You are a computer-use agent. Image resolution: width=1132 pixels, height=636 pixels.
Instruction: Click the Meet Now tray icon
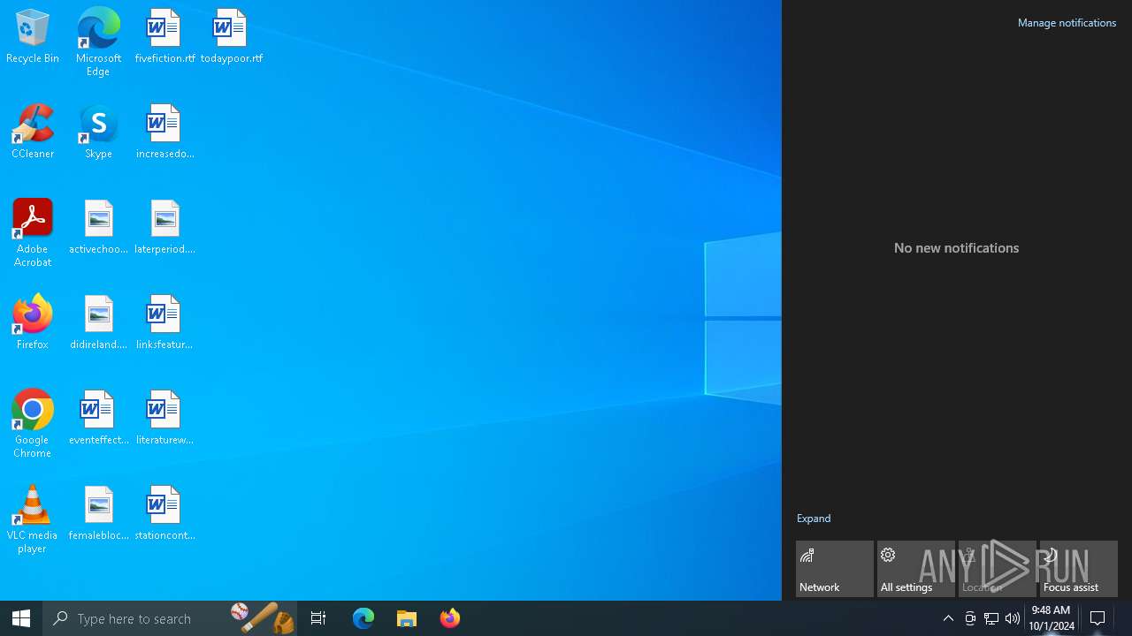[970, 618]
